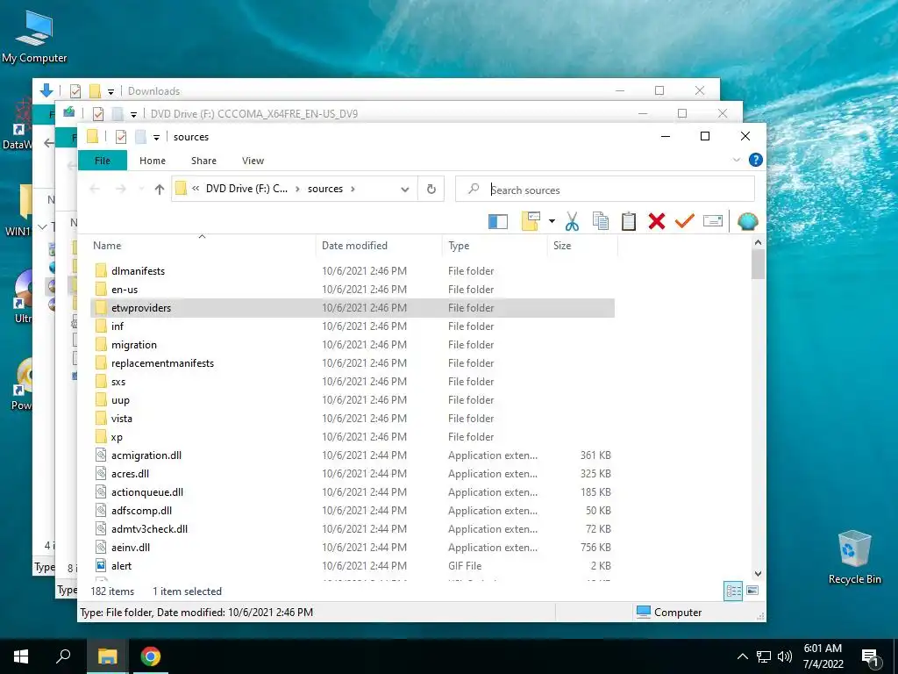Viewport: 898px width, 674px height.
Task: Click the Paste clipboard icon
Action: tap(628, 221)
